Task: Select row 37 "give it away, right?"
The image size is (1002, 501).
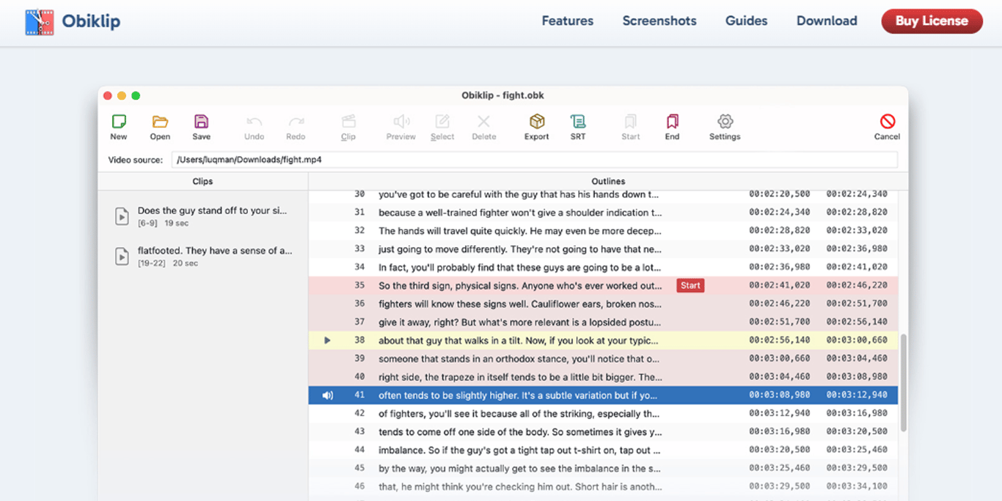Action: [x=603, y=322]
